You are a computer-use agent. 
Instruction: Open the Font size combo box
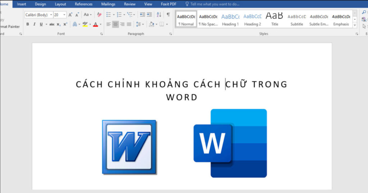point(60,15)
